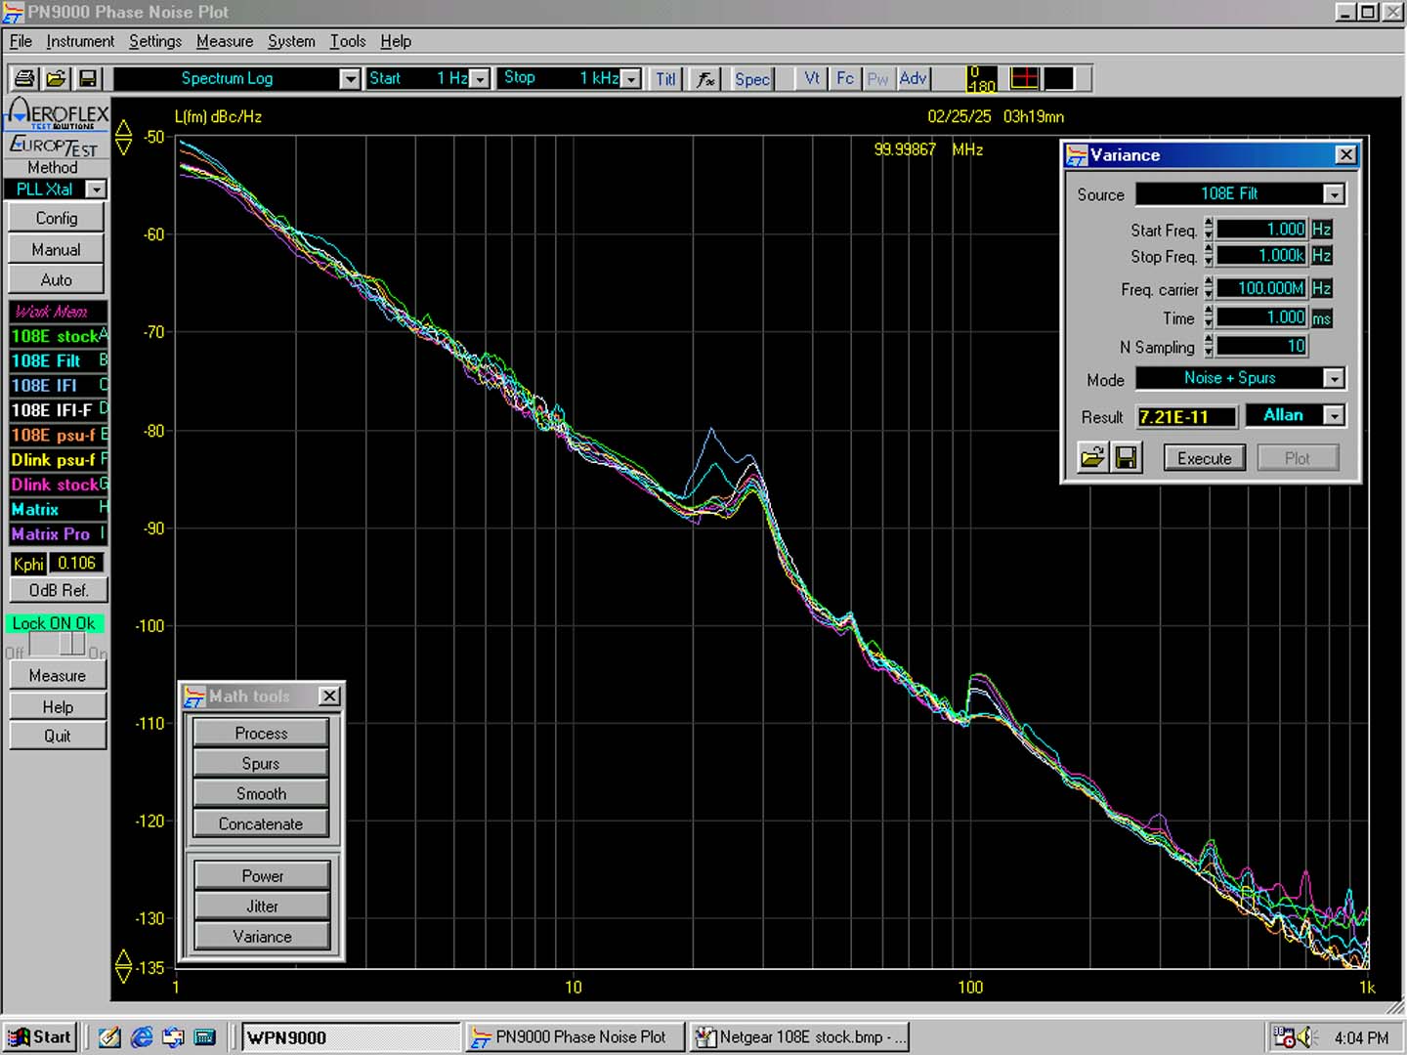Click upper Y-axis scale arrow marker
The height and width of the screenshot is (1055, 1407).
point(123,138)
